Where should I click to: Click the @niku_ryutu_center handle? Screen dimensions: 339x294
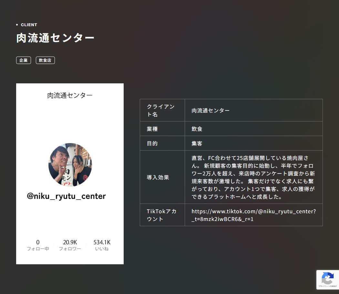pyautogui.click(x=66, y=196)
